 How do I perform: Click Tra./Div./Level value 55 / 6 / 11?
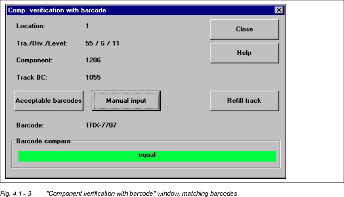click(x=102, y=43)
